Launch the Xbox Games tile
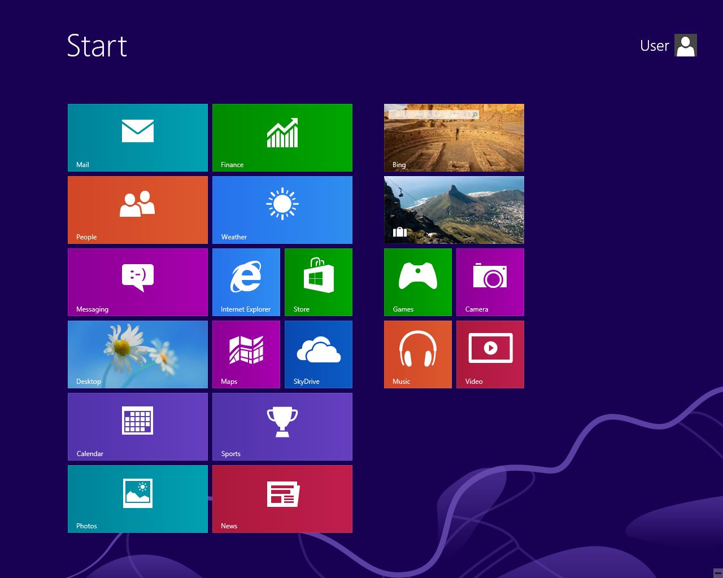The height and width of the screenshot is (578, 723). pos(418,282)
